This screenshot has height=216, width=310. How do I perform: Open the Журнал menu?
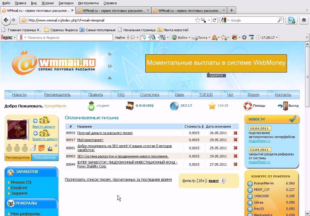[x=48, y=3]
